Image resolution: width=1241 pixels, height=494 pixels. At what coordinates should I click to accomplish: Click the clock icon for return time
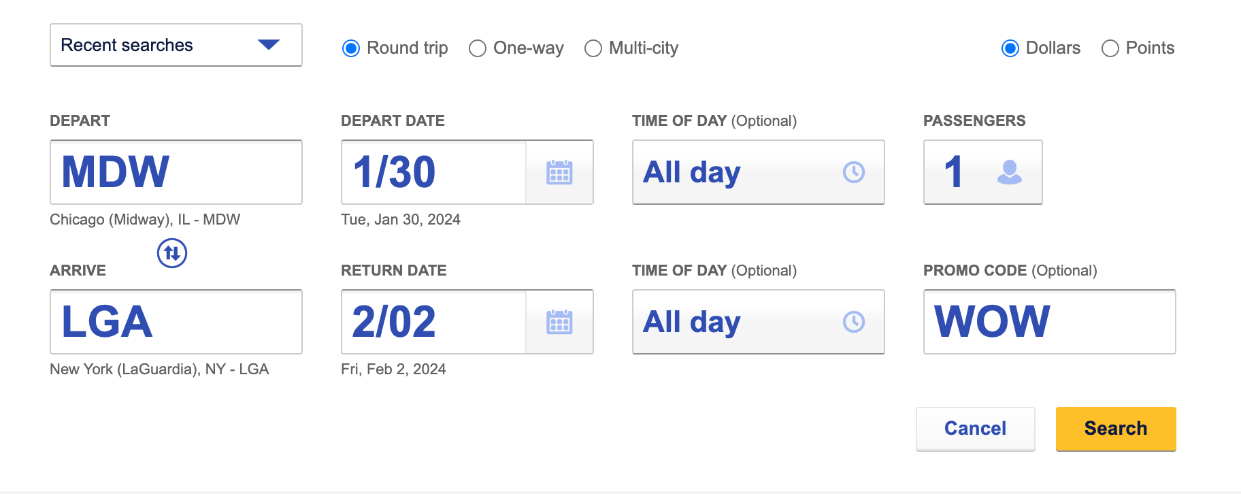coord(853,322)
